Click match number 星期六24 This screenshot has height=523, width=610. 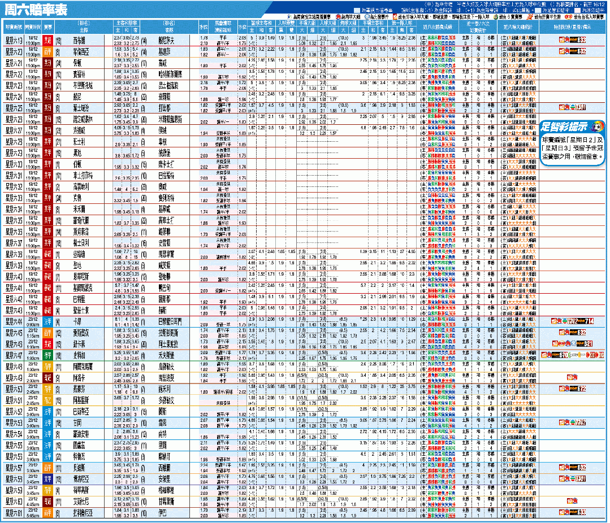(x=14, y=97)
